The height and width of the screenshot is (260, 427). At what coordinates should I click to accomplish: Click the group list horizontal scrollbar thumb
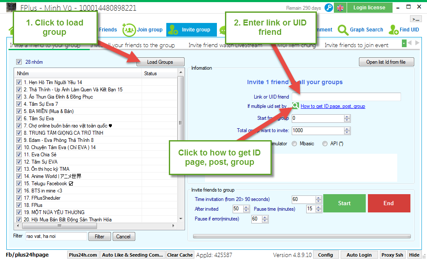(x=60, y=226)
